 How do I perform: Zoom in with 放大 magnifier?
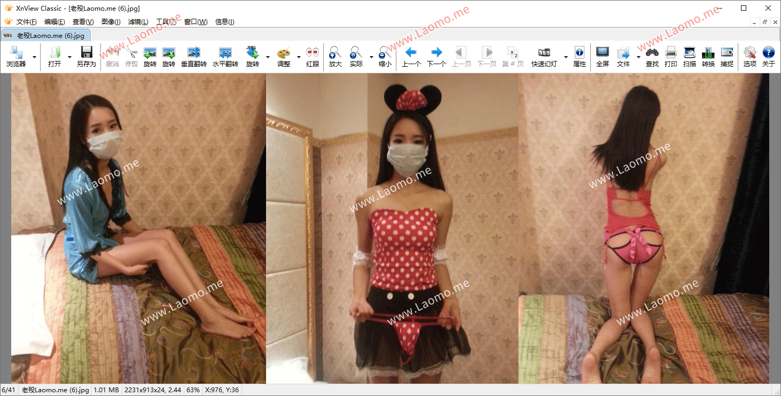coord(335,57)
